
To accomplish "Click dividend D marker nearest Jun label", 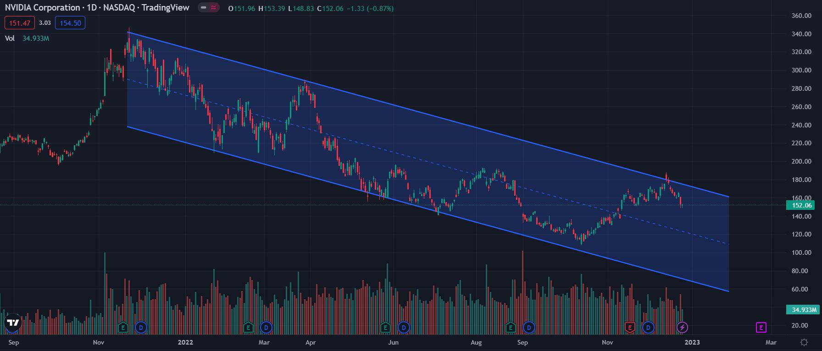I will click(x=404, y=327).
